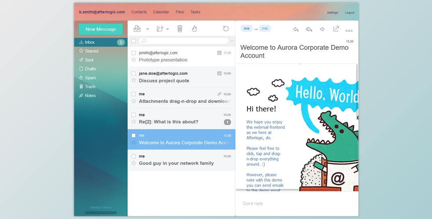Image resolution: width=432 pixels, height=219 pixels.
Task: Click calendar icon on Prototype presentation row
Action: pos(219,53)
